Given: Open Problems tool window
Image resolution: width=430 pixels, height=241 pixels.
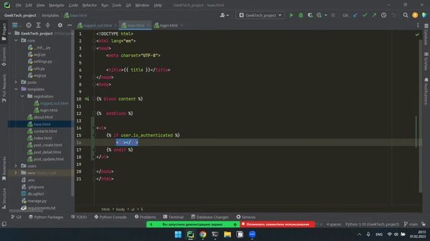Looking at the screenshot, I should click(145, 217).
